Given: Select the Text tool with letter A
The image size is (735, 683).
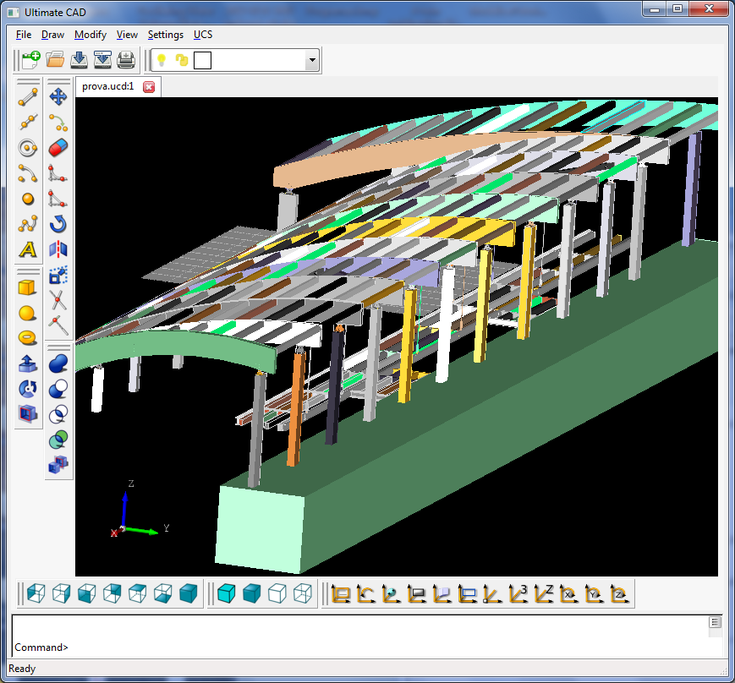Looking at the screenshot, I should click(28, 249).
